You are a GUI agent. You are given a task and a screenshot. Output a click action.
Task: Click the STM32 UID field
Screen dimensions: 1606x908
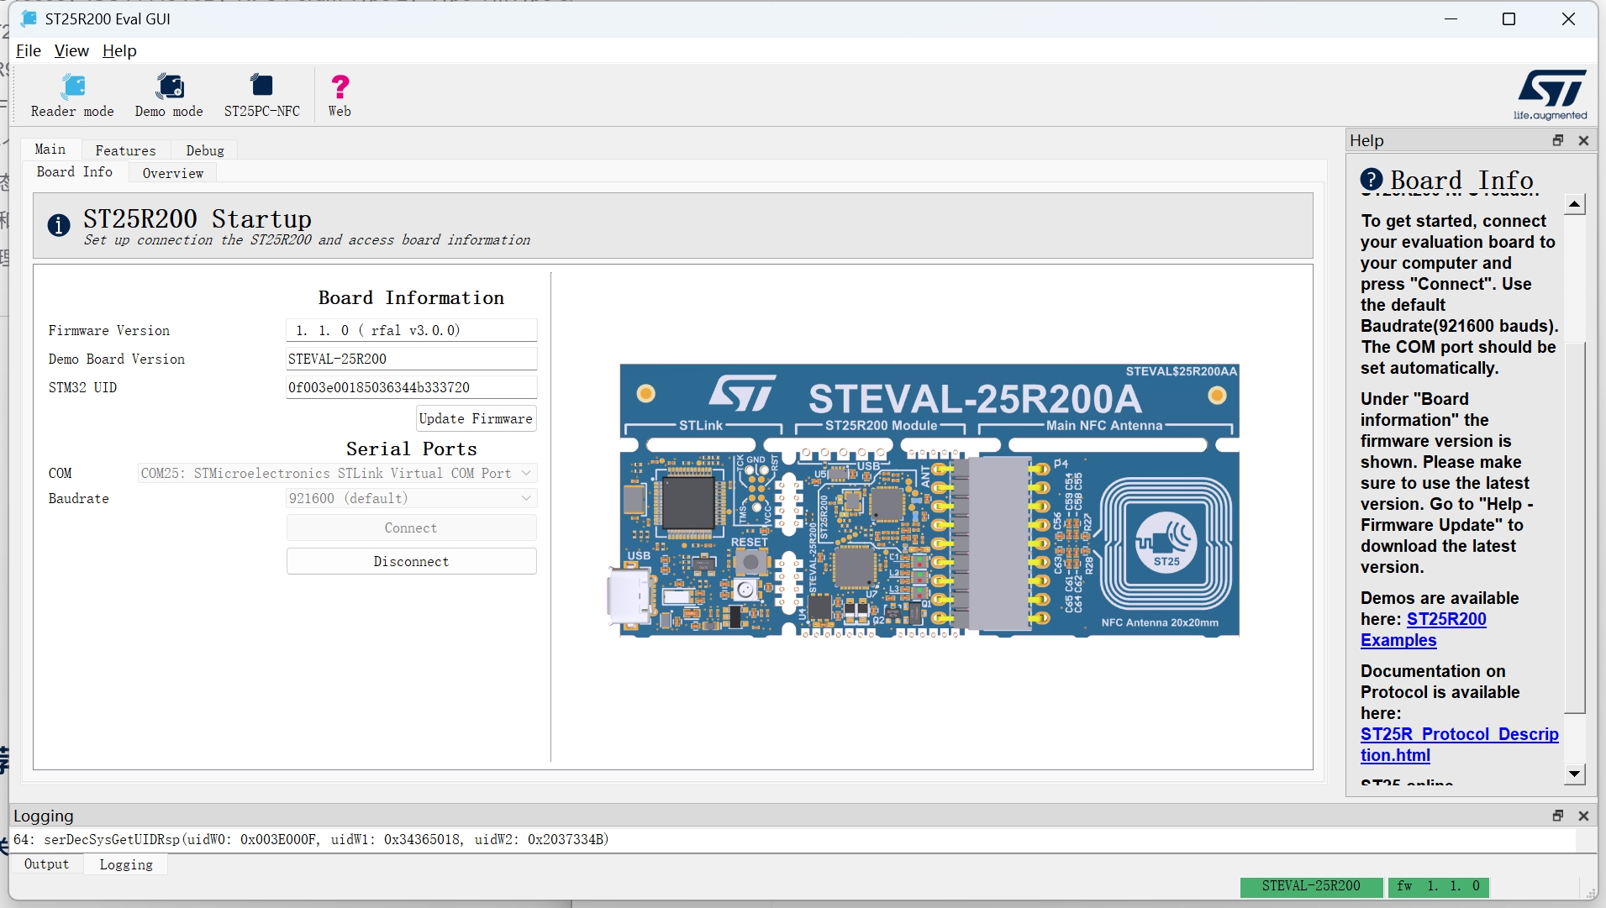tap(411, 387)
